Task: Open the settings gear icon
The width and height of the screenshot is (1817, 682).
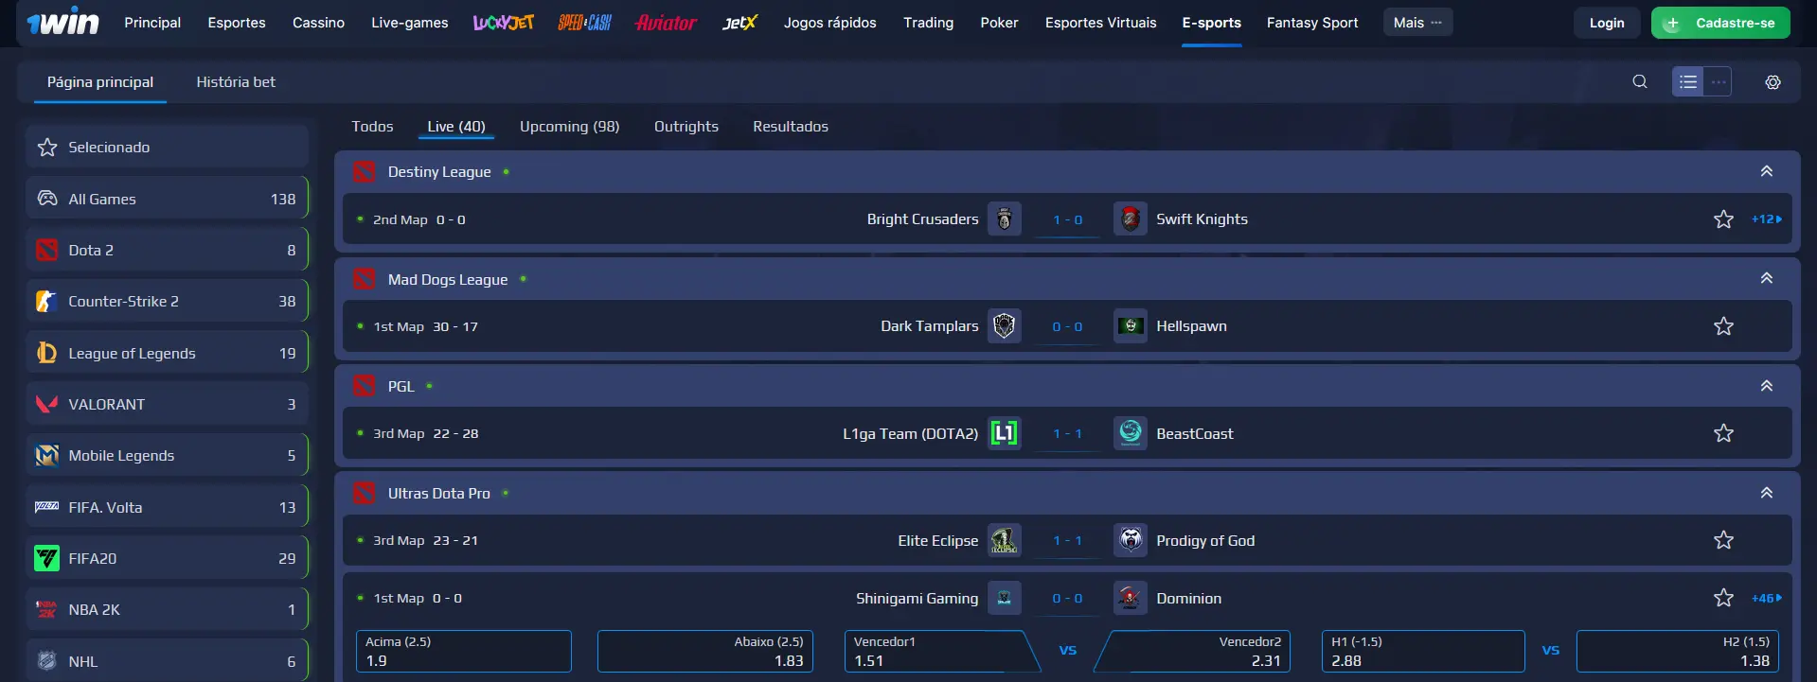Action: tap(1772, 82)
